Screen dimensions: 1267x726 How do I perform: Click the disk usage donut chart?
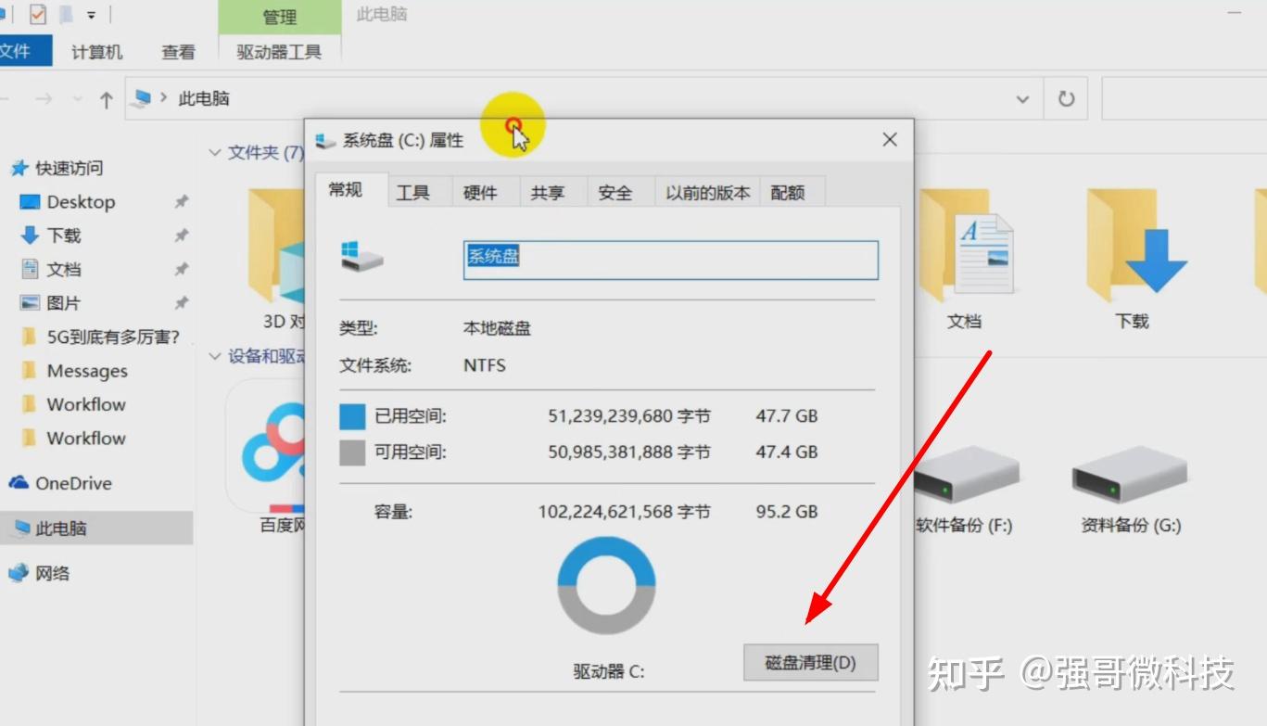606,586
